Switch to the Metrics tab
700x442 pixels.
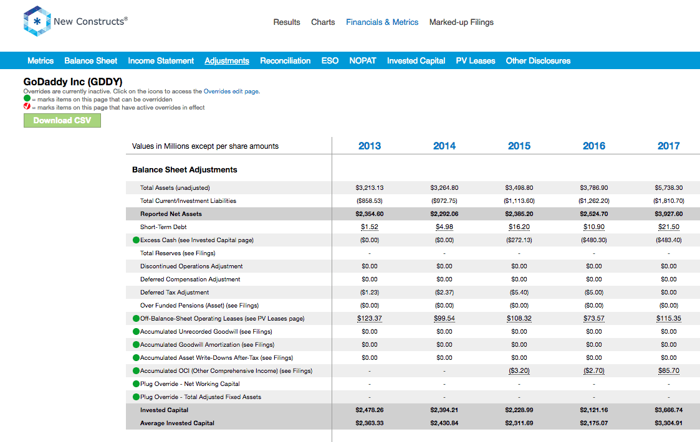tap(41, 60)
